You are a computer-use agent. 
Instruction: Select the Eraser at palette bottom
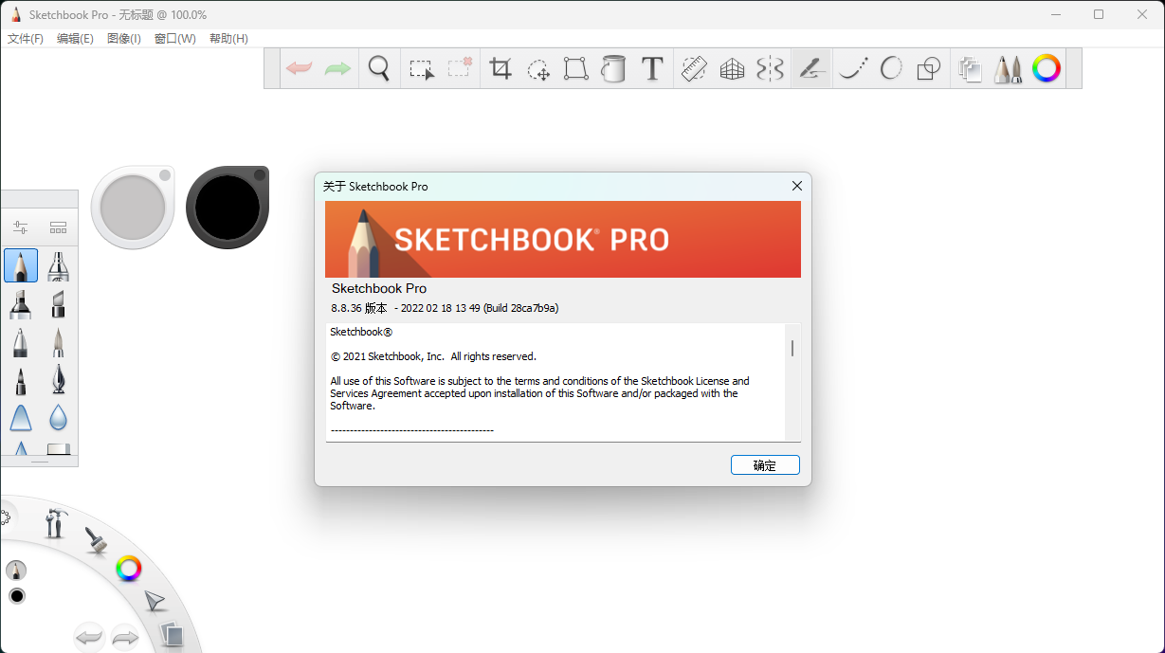[58, 449]
